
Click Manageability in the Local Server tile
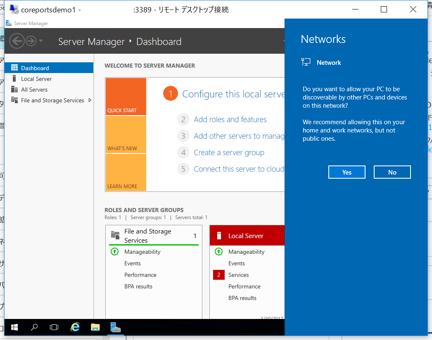coord(246,252)
